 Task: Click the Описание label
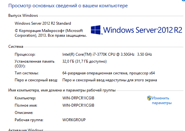click(24, 113)
